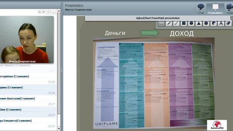Viewport: 233px width, 131px height.
Task: Decrease chat font size with small T
Action: point(54,12)
